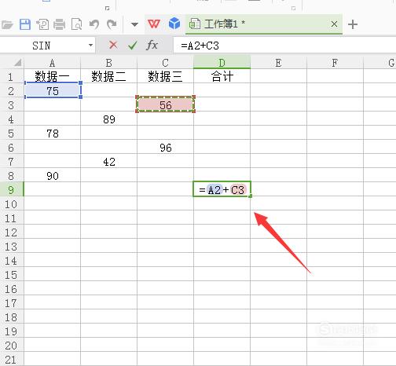Add a new tab with plus button

[353, 24]
